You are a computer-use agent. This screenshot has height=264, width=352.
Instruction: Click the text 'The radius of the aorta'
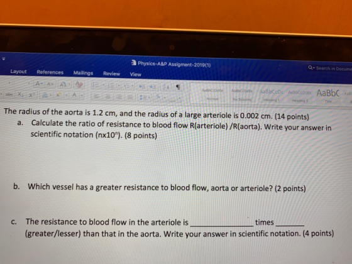[43, 111]
